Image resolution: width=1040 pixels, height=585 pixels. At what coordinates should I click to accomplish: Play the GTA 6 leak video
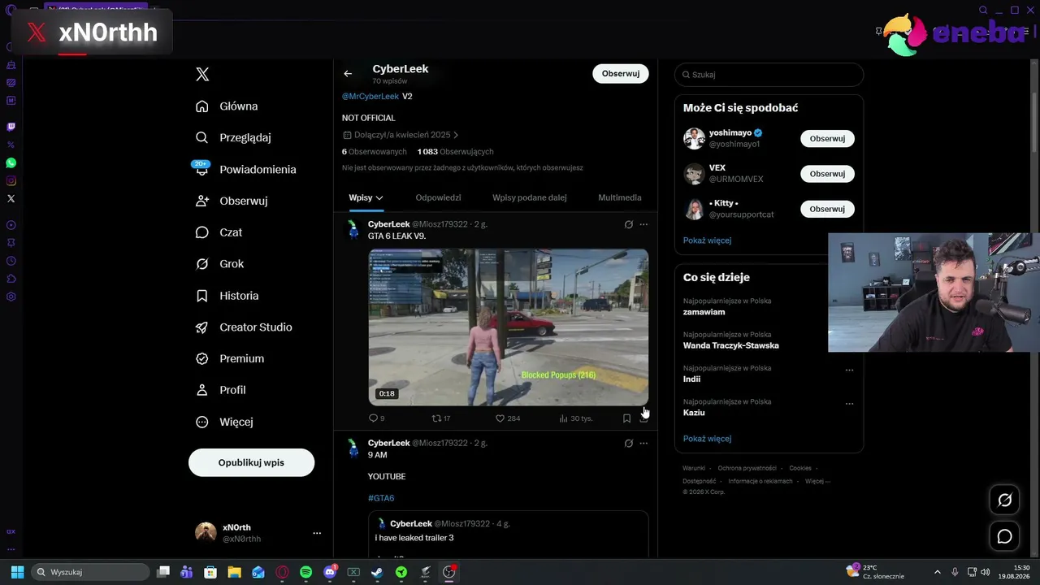pos(509,327)
